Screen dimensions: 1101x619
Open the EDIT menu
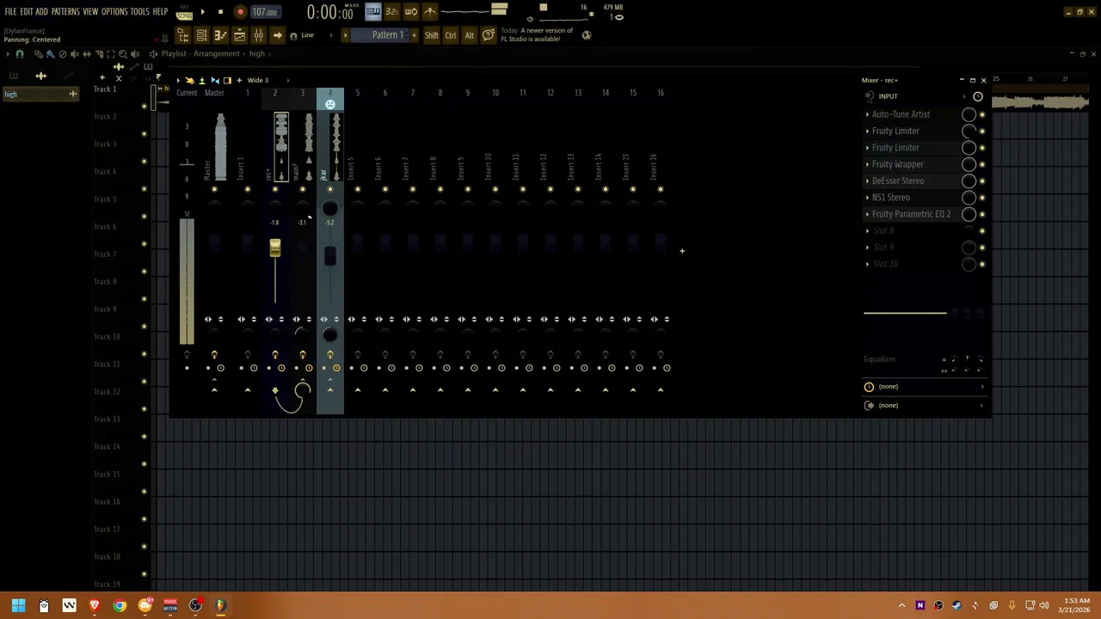click(x=26, y=11)
